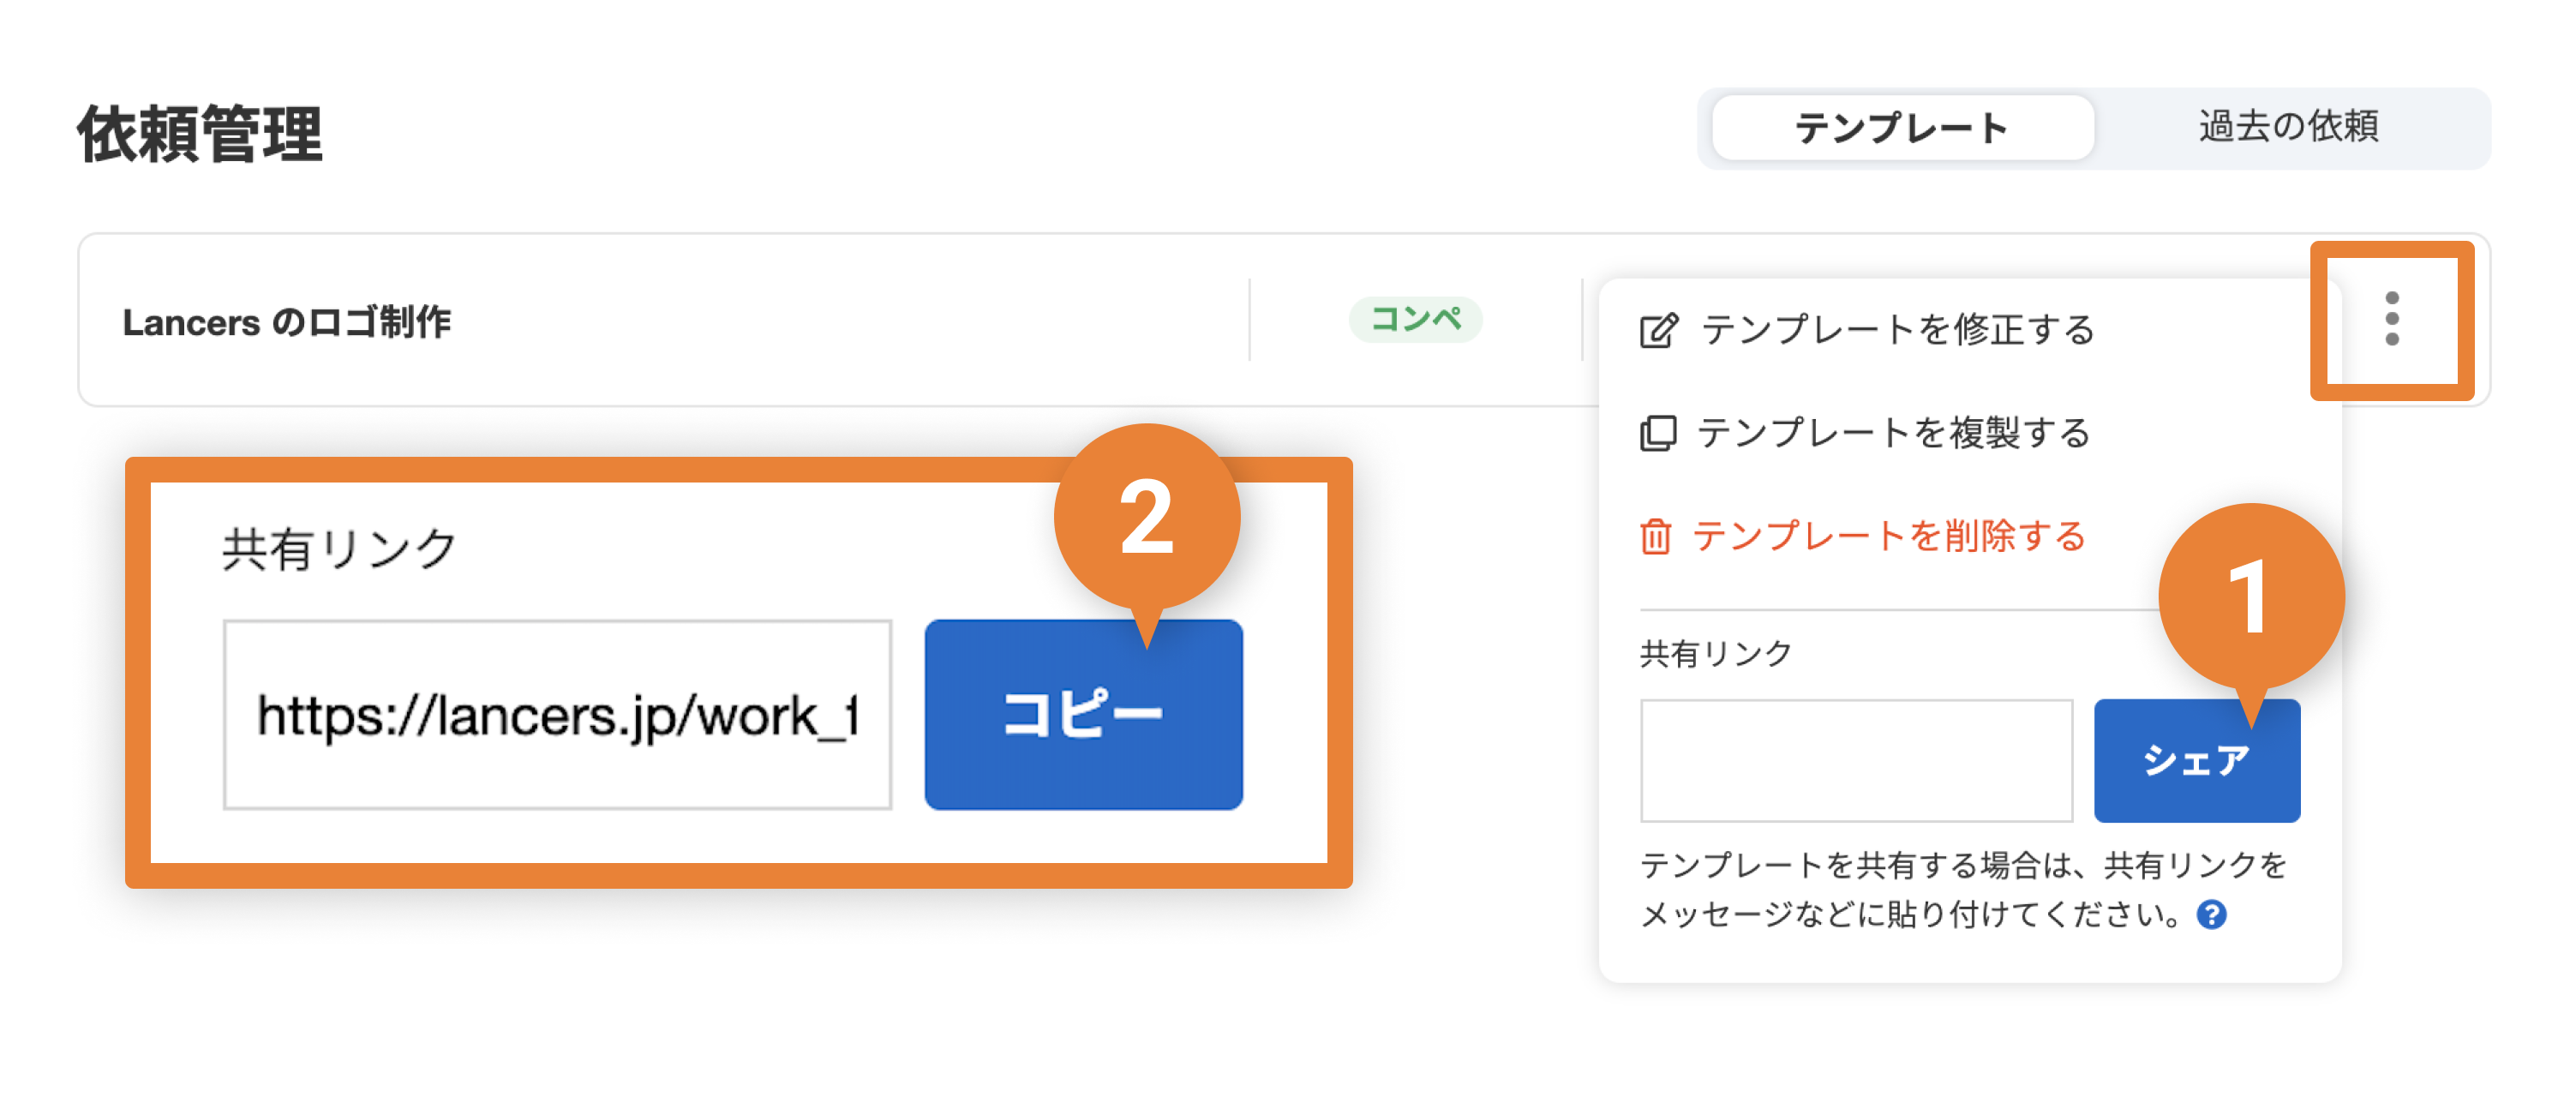This screenshot has height=1103, width=2576.
Task: Open the blue question mark help icon
Action: click(2211, 914)
